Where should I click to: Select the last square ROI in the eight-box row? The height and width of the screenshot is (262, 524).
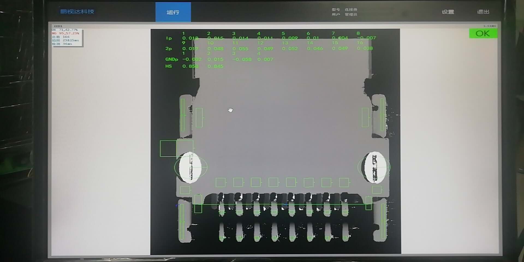[344, 182]
